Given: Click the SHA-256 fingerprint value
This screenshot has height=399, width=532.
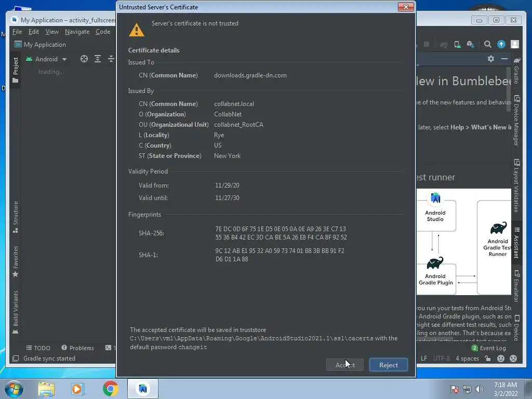Looking at the screenshot, I should pyautogui.click(x=281, y=233).
